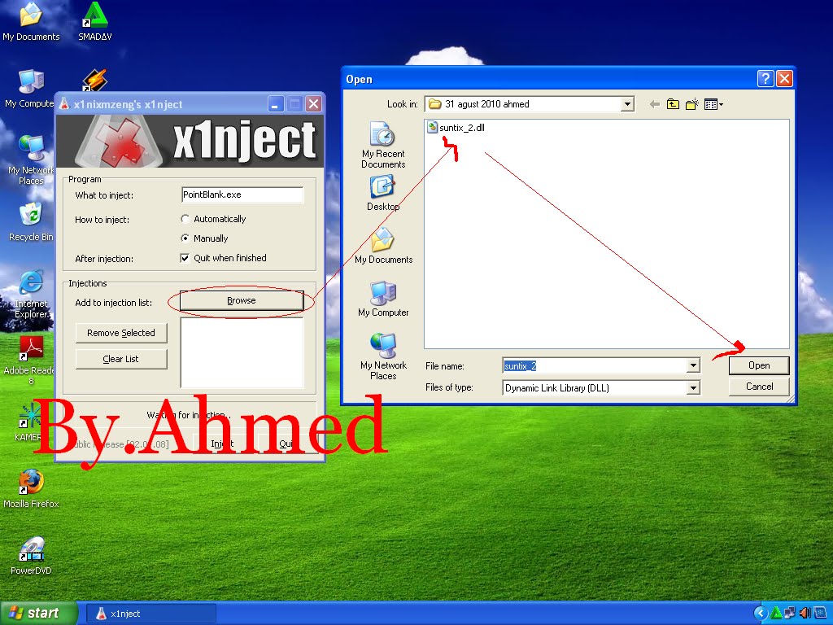Image resolution: width=833 pixels, height=625 pixels.
Task: Click Browse button in x1nject
Action: click(x=242, y=301)
